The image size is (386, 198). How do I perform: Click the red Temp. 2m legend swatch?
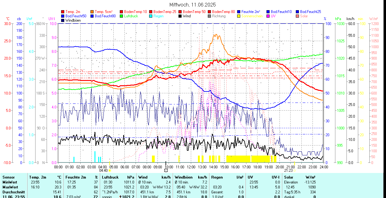click(x=63, y=12)
